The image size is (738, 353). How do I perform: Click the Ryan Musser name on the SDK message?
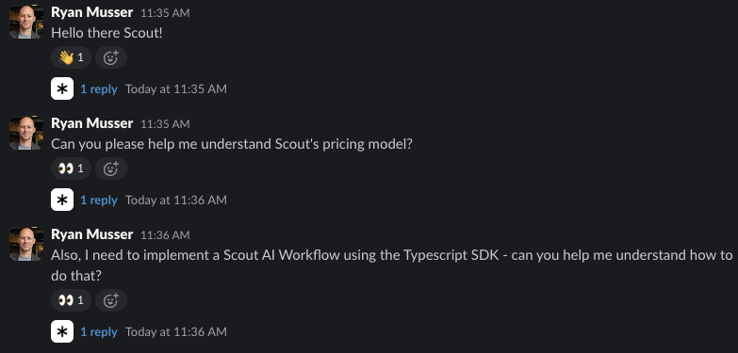pos(91,234)
